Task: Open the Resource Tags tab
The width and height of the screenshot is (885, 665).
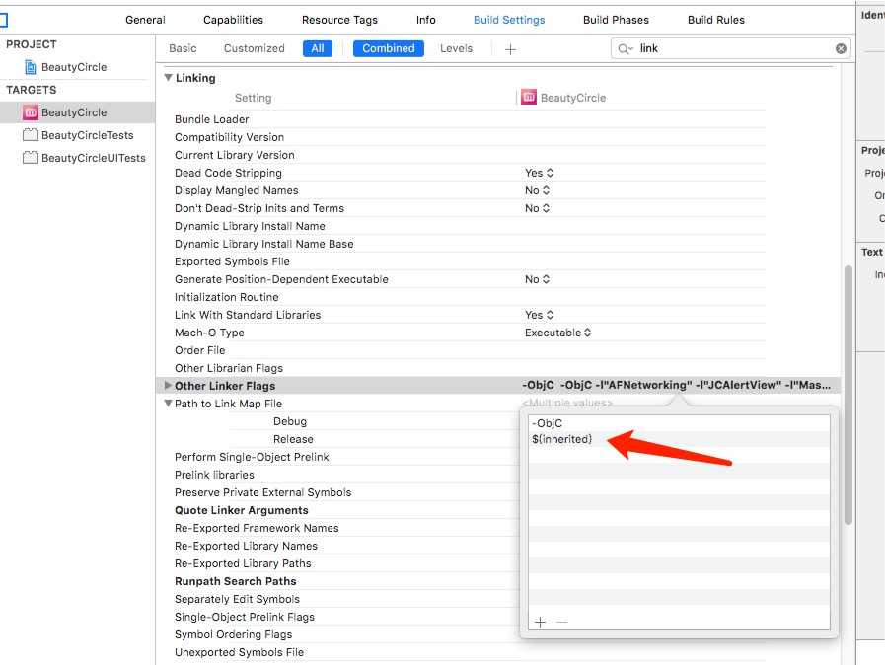Action: tap(339, 20)
